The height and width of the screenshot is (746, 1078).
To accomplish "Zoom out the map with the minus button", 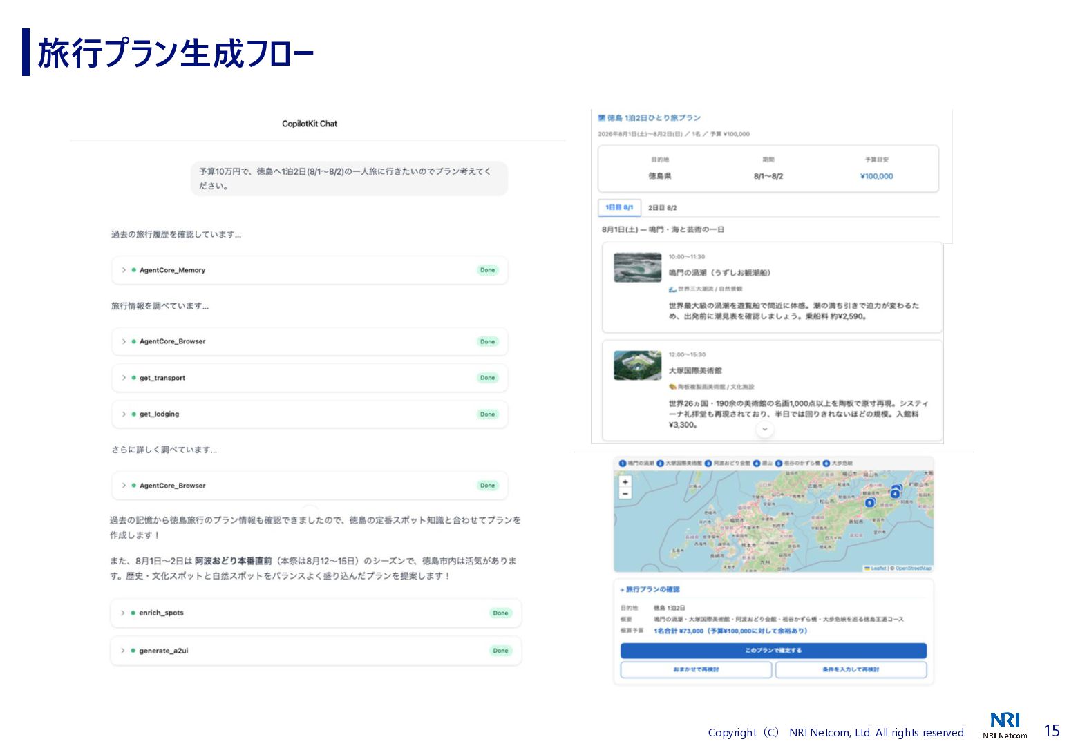I will point(625,493).
